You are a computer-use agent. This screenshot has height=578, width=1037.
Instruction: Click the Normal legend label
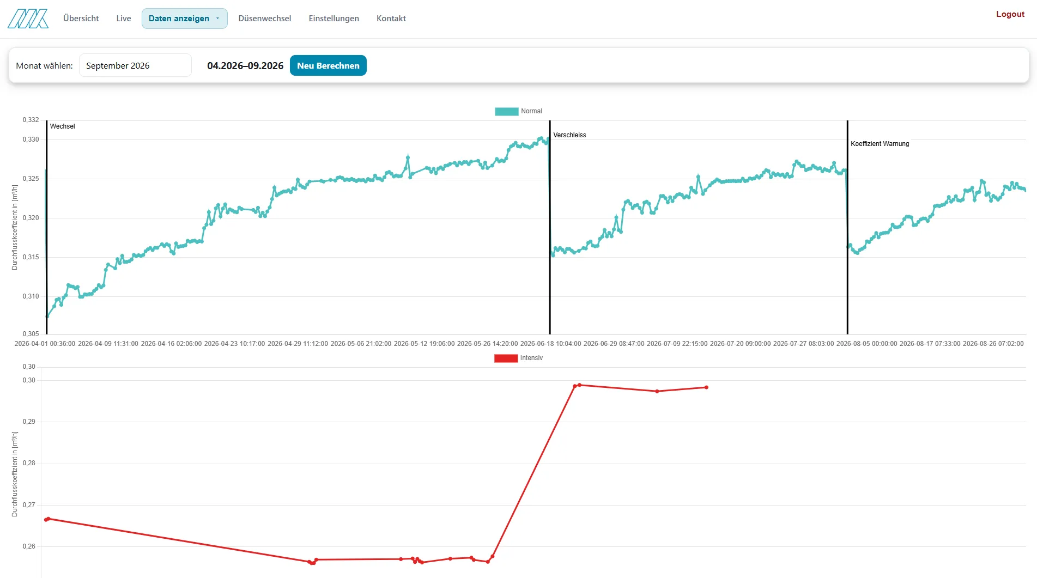coord(531,111)
